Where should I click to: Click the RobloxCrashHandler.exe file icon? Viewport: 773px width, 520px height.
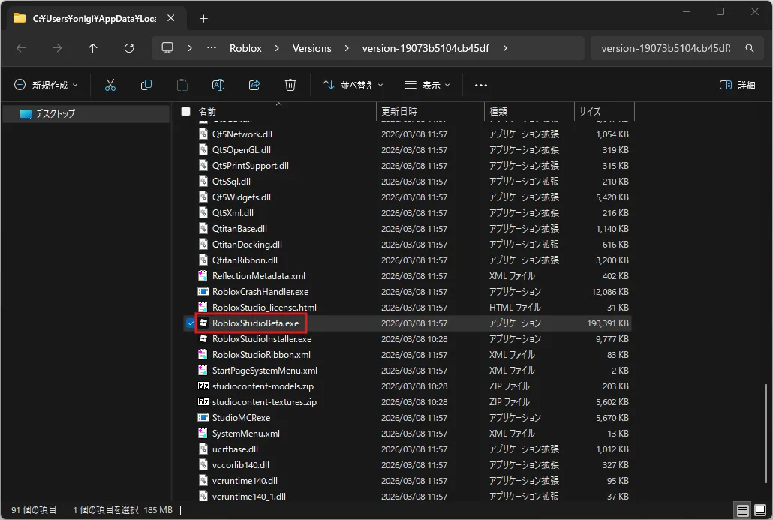click(203, 291)
